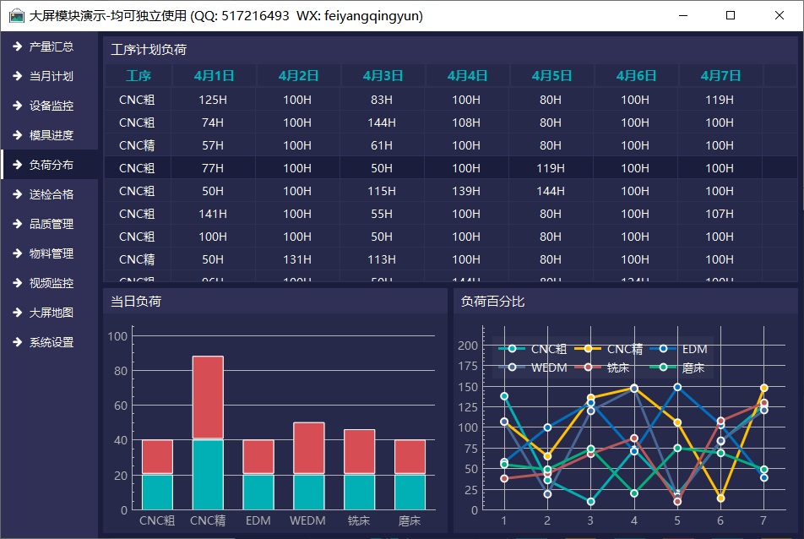
Task: Open the 物料管理 sidebar page
Action: [x=51, y=253]
